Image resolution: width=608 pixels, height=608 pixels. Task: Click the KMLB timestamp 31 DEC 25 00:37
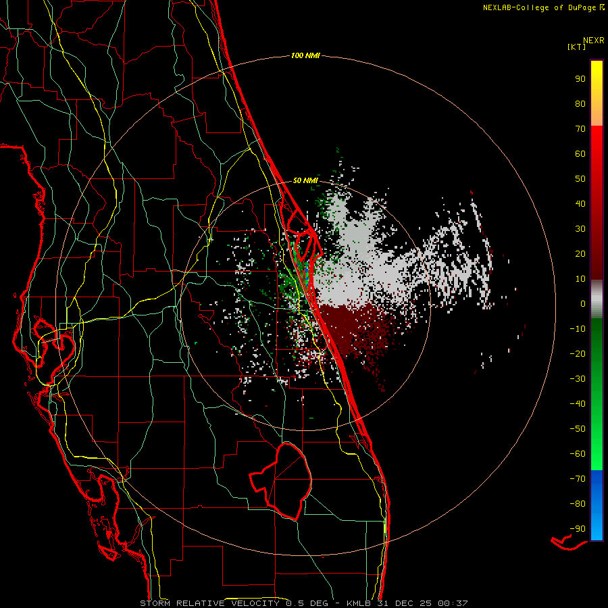tap(407, 603)
